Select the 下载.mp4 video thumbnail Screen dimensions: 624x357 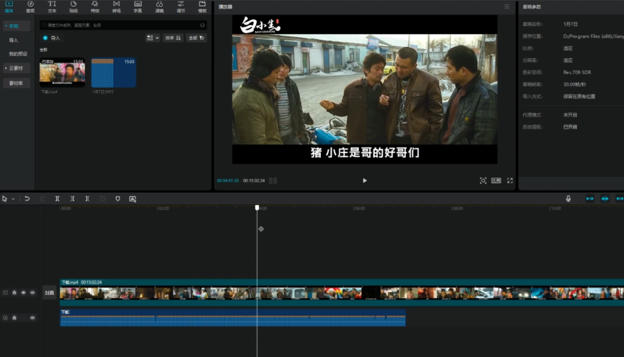tap(62, 72)
